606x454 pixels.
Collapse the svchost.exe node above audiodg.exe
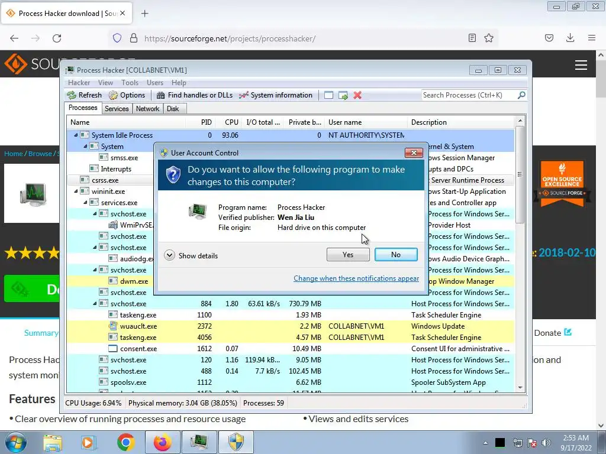click(95, 248)
